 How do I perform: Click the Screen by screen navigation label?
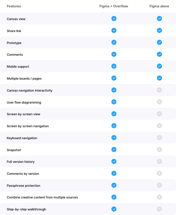pyautogui.click(x=28, y=126)
